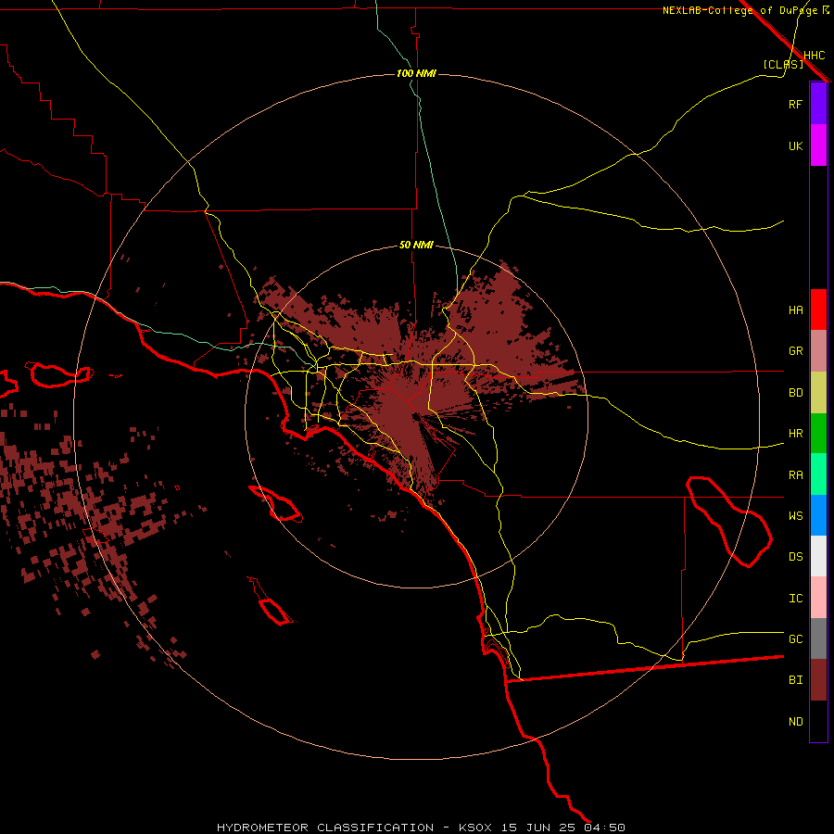Click the brown BI legend swatch
Image resolution: width=834 pixels, height=834 pixels.
(818, 680)
